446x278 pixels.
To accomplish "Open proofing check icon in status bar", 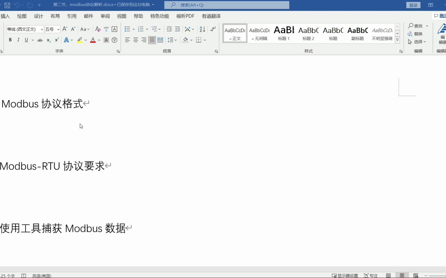I will 24,275.
